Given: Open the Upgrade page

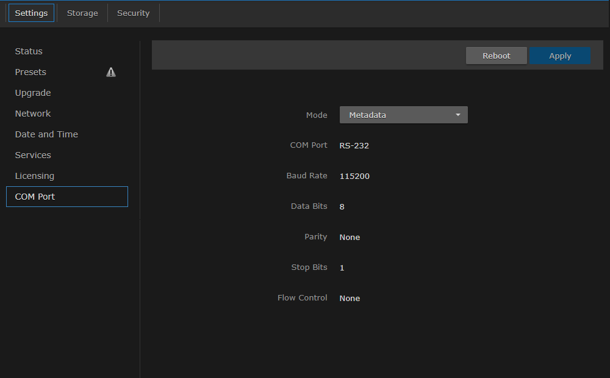Looking at the screenshot, I should click(x=32, y=93).
